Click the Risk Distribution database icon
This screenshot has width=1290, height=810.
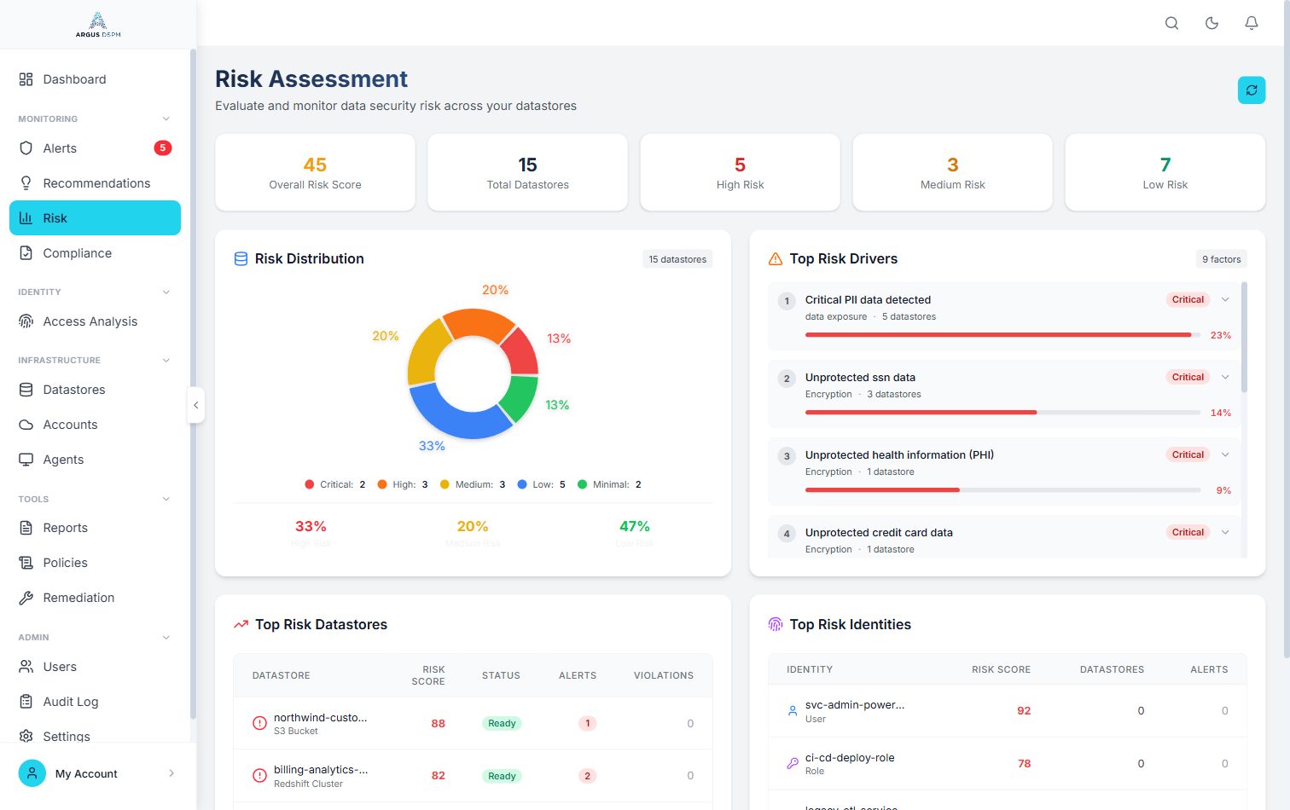coord(241,259)
